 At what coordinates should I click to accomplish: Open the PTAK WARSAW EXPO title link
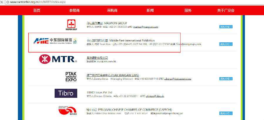point(113,75)
